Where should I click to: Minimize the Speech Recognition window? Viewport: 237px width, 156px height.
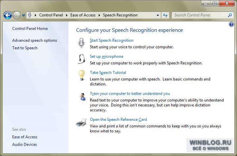tap(205, 3)
